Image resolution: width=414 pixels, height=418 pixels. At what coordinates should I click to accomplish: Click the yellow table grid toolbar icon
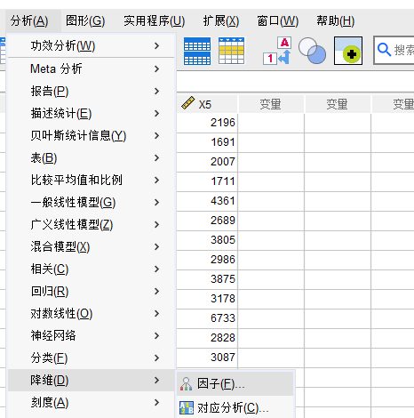coord(232,51)
